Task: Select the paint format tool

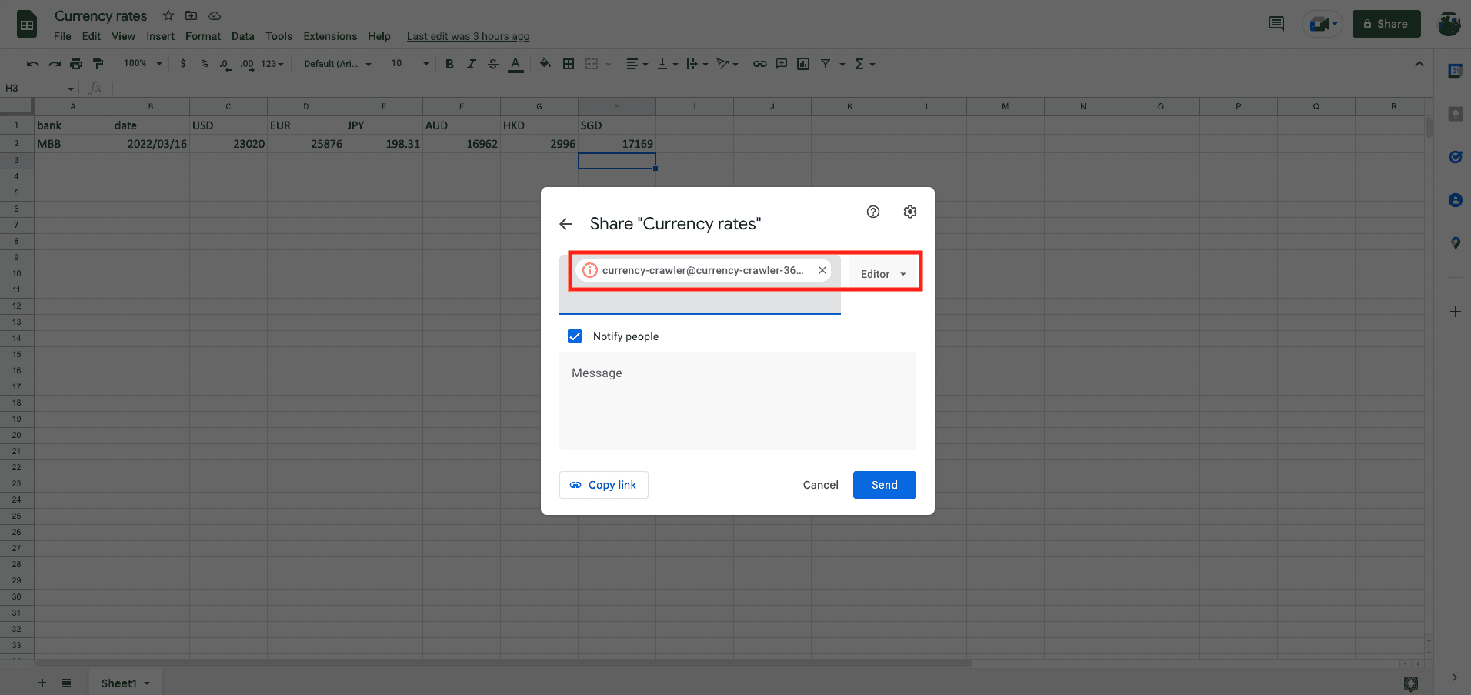Action: [98, 64]
